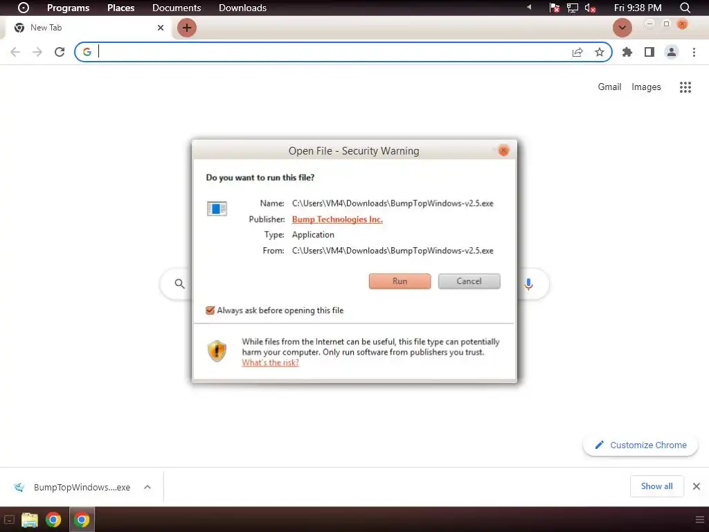Click the application file icon in dialog
The width and height of the screenshot is (709, 532).
217,209
